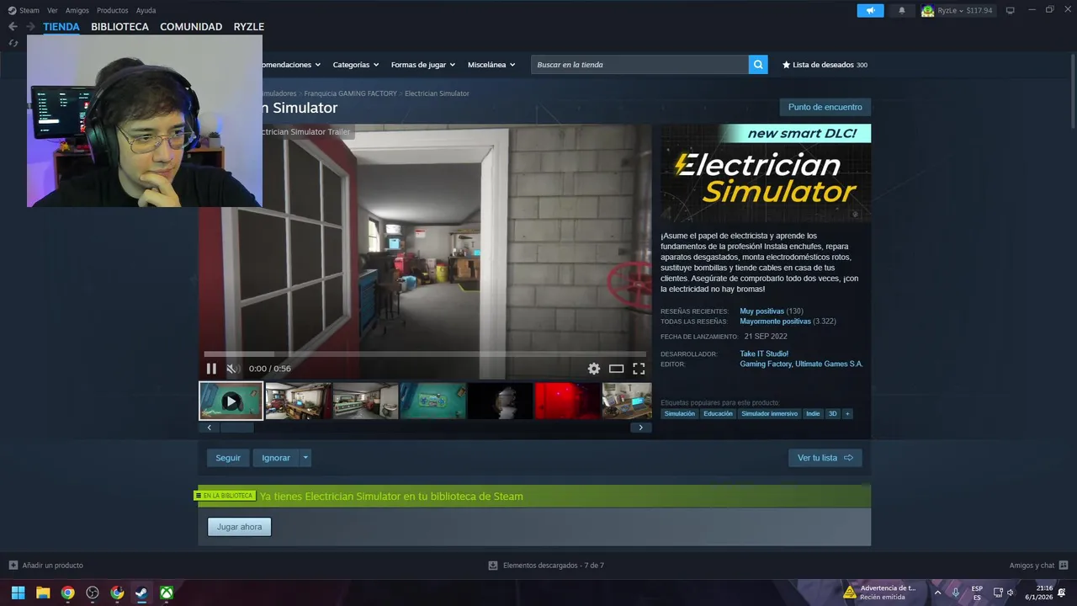Viewport: 1077px width, 606px height.
Task: Open the Indie tag
Action: [813, 413]
